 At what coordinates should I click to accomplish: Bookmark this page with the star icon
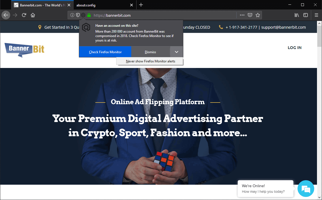[258, 15]
